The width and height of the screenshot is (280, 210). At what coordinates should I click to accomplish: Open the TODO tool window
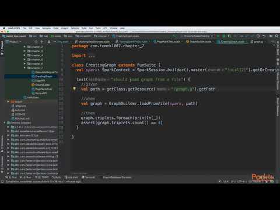coord(41,177)
